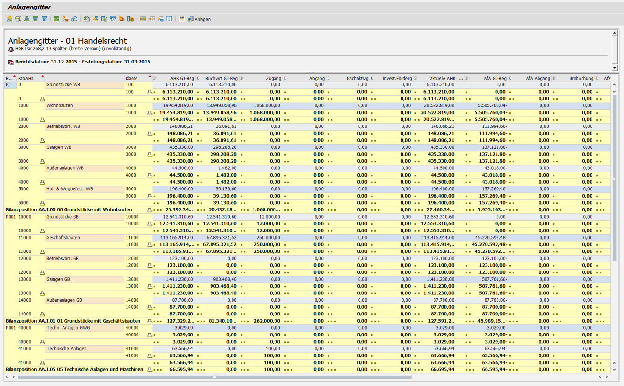
Task: Open the filter toolbar icon
Action: coord(44,19)
